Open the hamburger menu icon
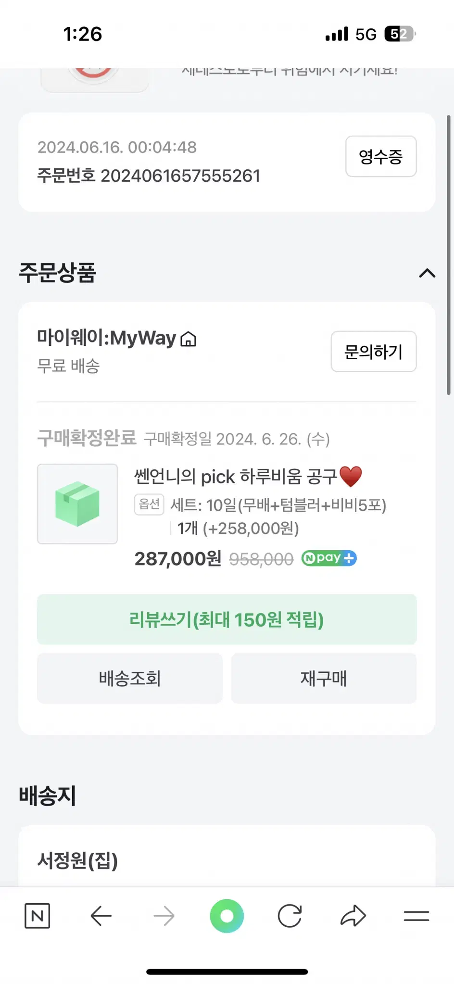The image size is (454, 984). pyautogui.click(x=416, y=916)
